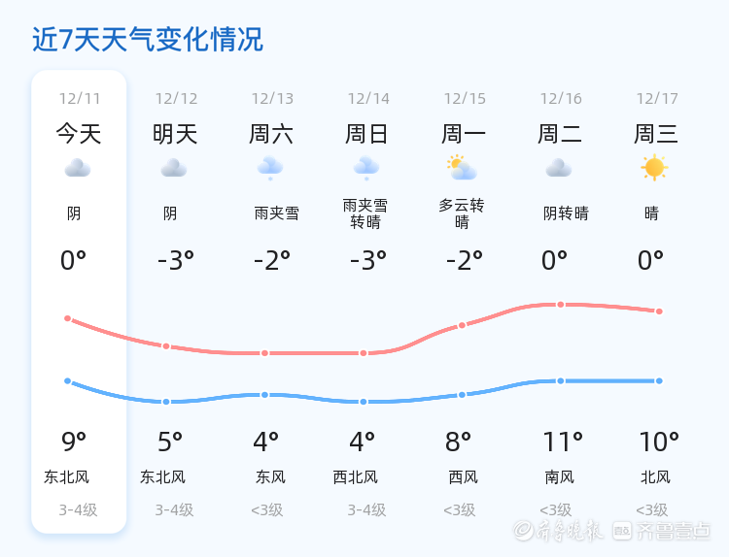
Task: Click Monday's 8° temperature value
Action: [458, 442]
